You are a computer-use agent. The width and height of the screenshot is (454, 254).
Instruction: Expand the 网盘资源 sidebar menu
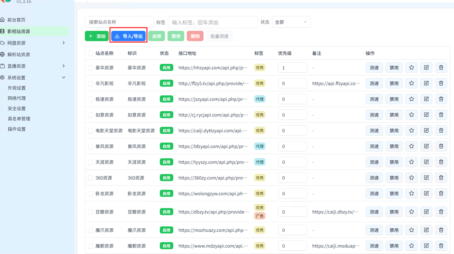click(63, 42)
